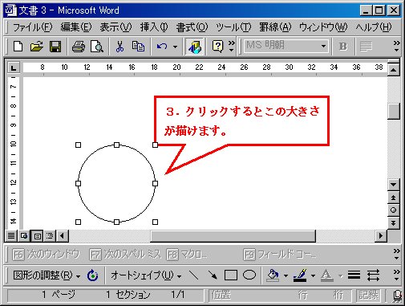Click the 図形の調整 button
The height and width of the screenshot is (306, 405).
tap(47, 275)
